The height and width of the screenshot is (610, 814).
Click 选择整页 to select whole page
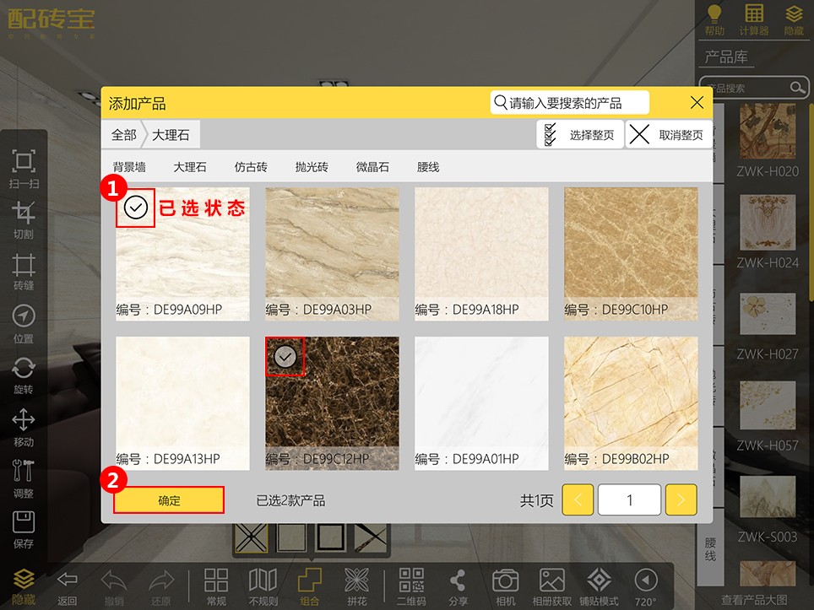580,135
